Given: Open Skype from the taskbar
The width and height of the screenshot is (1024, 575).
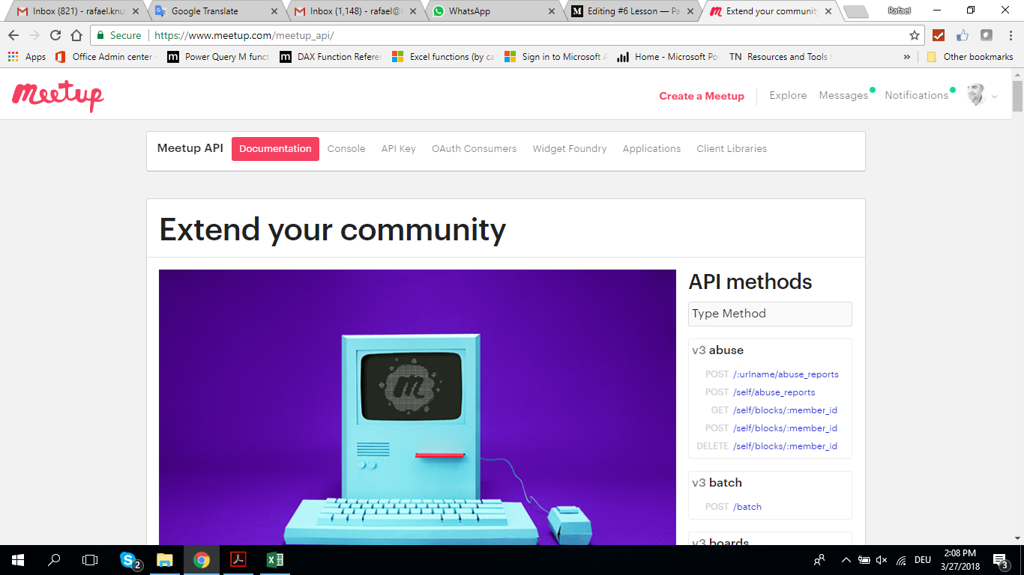Looking at the screenshot, I should (x=129, y=560).
